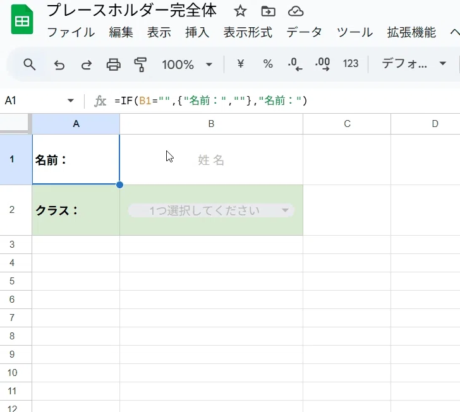The width and height of the screenshot is (460, 412).
Task: Select row 8 header
Action: [16, 336]
